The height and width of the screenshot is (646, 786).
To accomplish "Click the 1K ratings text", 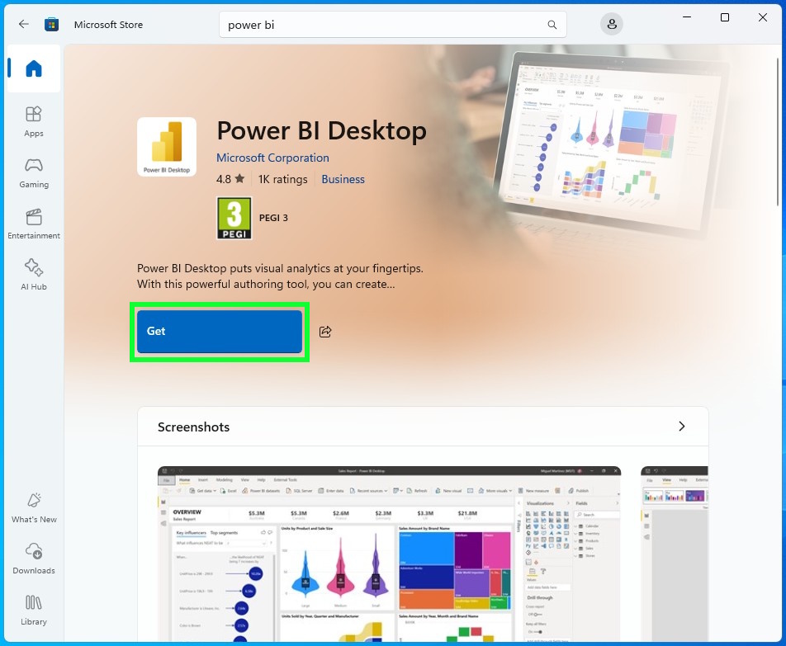I will click(x=282, y=179).
